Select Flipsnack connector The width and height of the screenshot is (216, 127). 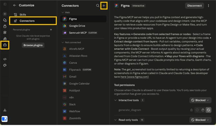point(83,70)
